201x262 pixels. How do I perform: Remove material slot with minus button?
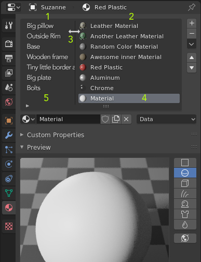coord(192,33)
